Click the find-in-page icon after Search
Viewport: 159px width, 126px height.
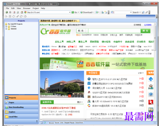(143, 12)
